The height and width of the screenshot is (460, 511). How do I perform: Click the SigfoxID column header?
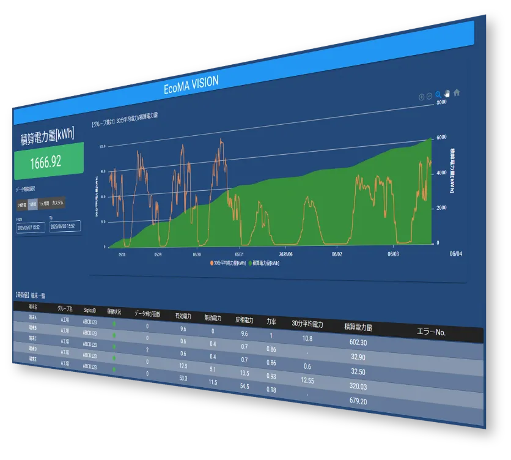[x=90, y=310]
